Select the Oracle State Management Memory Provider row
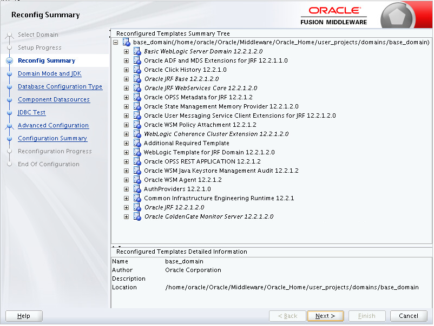The image size is (434, 326). 221,106
